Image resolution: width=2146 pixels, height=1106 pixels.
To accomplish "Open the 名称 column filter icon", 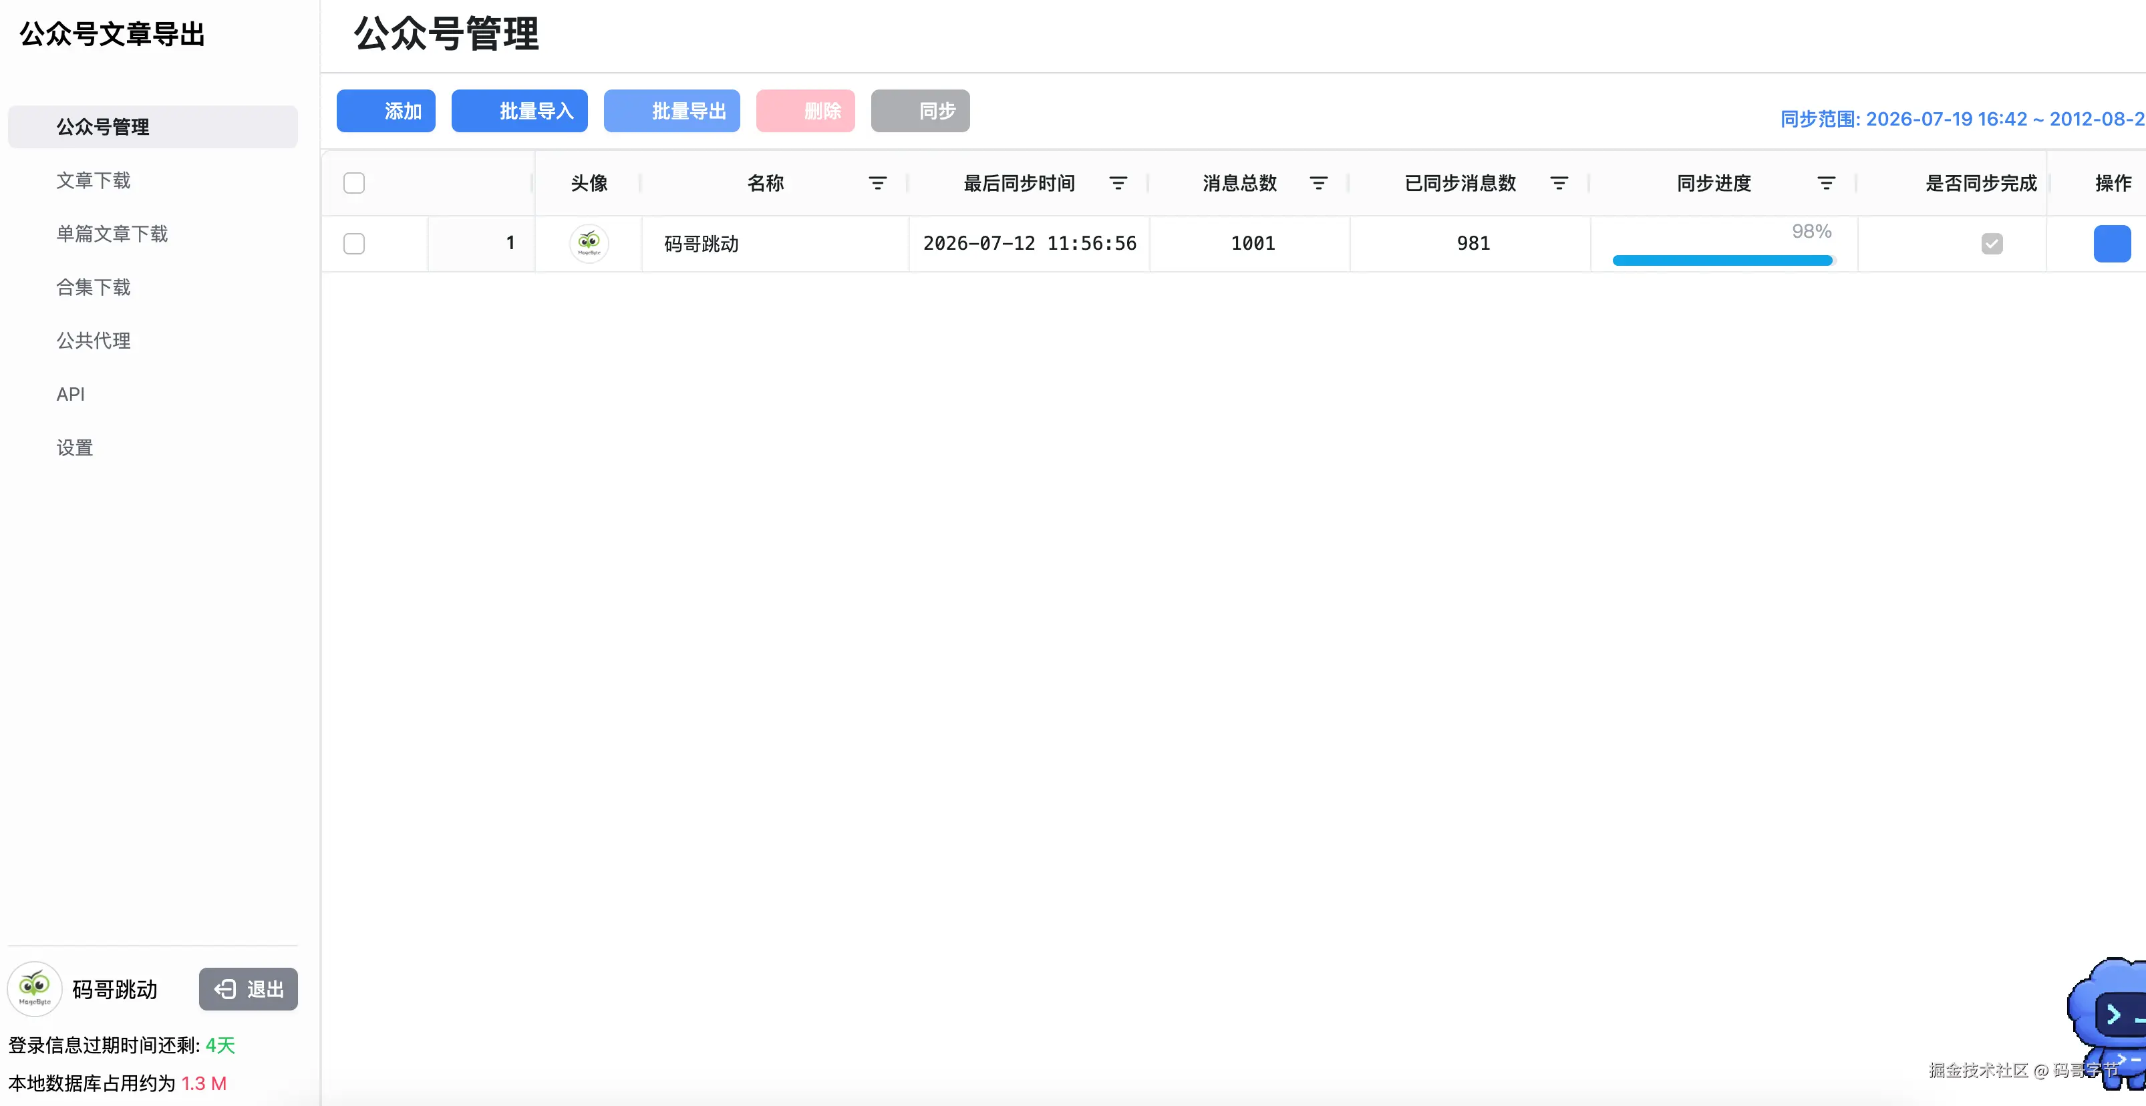I will point(877,183).
